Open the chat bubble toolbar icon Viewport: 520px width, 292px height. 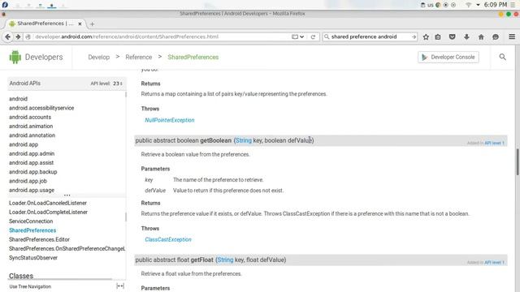[x=496, y=36]
